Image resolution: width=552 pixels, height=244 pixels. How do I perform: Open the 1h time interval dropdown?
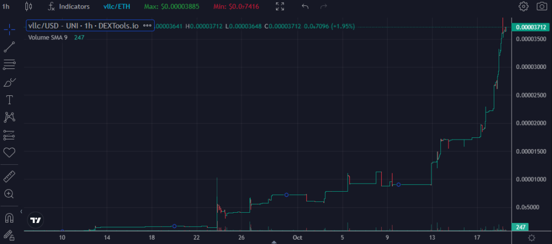coord(6,6)
